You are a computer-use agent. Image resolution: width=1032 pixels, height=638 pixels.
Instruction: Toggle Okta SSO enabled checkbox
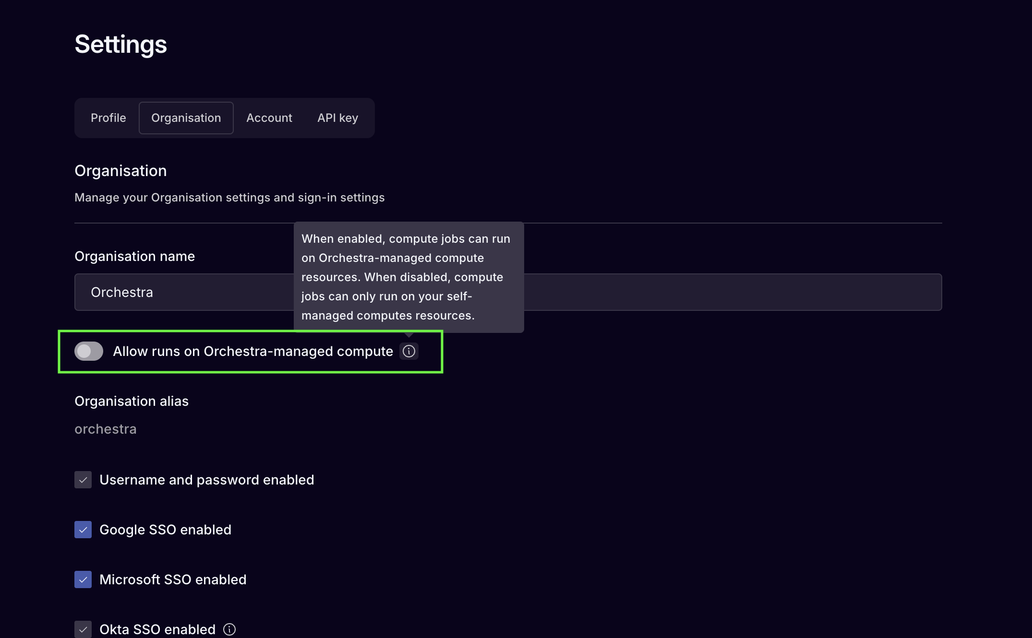pos(83,629)
